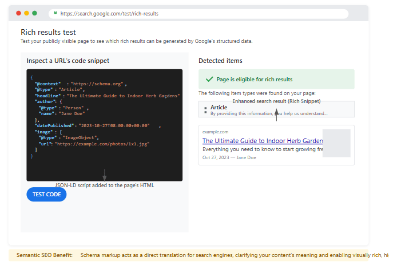393x269 pixels.
Task: Click the "headline" line in the code
Action: click(108, 96)
